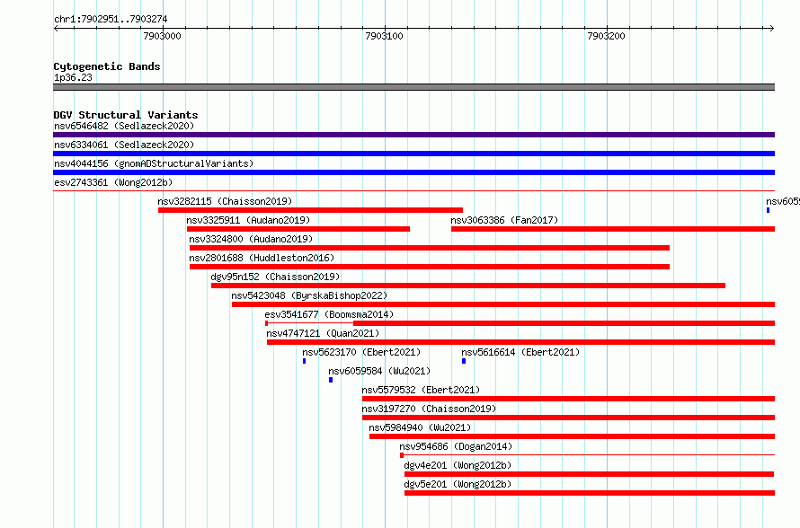The width and height of the screenshot is (800, 528).
Task: Click the gray 1p36.23 cytogenetic band bar
Action: click(413, 87)
